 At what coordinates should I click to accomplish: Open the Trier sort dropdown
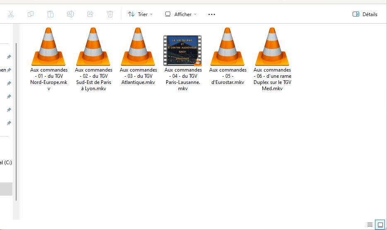tap(140, 14)
